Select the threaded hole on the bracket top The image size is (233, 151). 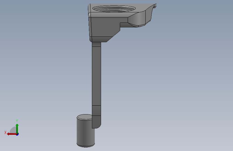click(x=114, y=9)
